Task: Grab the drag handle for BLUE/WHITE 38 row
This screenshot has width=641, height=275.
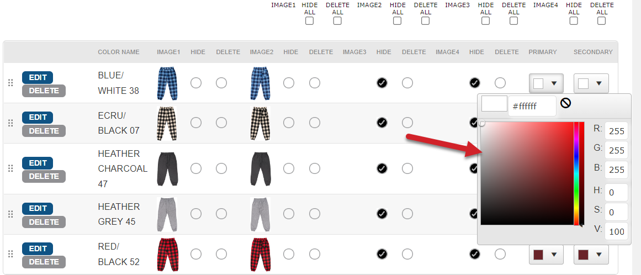Action: (x=10, y=83)
